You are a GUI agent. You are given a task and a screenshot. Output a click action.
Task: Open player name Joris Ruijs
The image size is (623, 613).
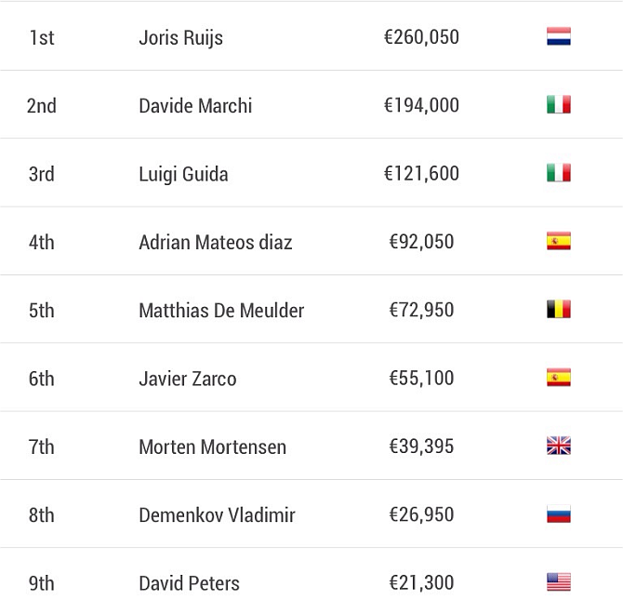180,38
